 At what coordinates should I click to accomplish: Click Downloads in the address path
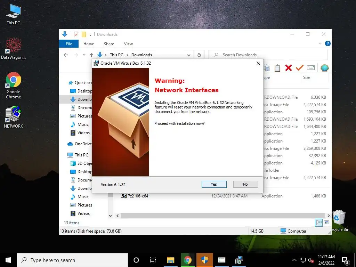pos(142,55)
